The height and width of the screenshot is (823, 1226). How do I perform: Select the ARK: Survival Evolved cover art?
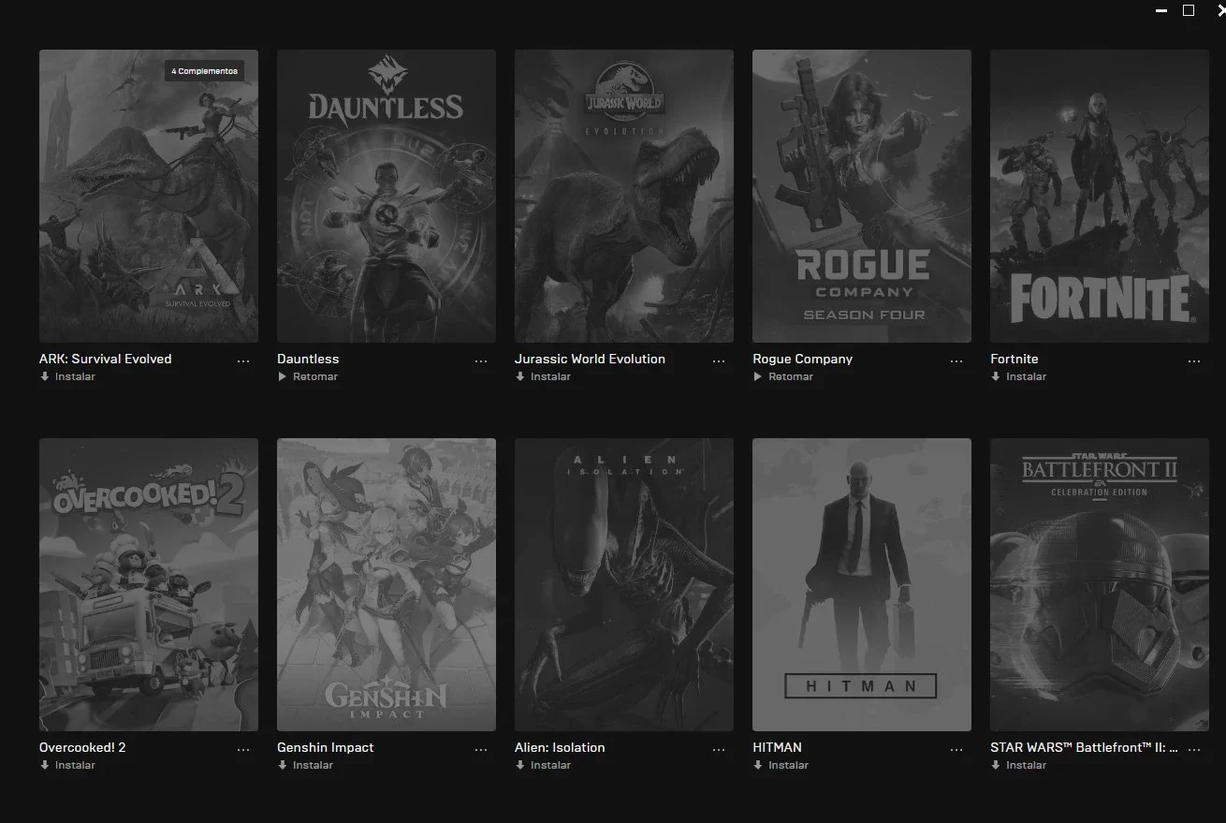coord(149,196)
